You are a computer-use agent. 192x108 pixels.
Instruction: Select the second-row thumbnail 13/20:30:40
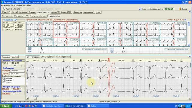[66, 42]
